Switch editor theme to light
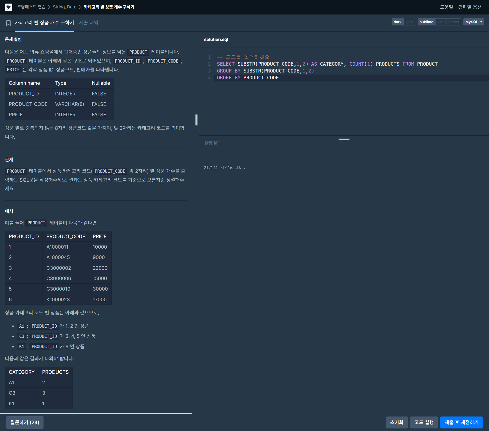This screenshot has height=431, width=489. click(x=409, y=22)
